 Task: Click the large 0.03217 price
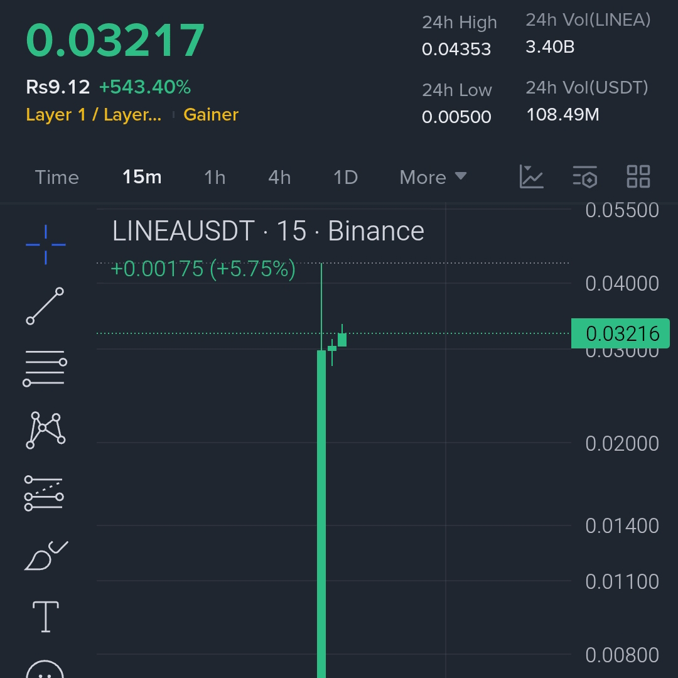(x=115, y=40)
